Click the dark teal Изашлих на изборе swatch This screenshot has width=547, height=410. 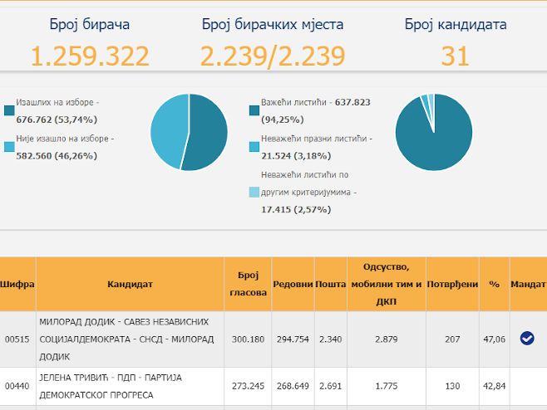pyautogui.click(x=9, y=110)
